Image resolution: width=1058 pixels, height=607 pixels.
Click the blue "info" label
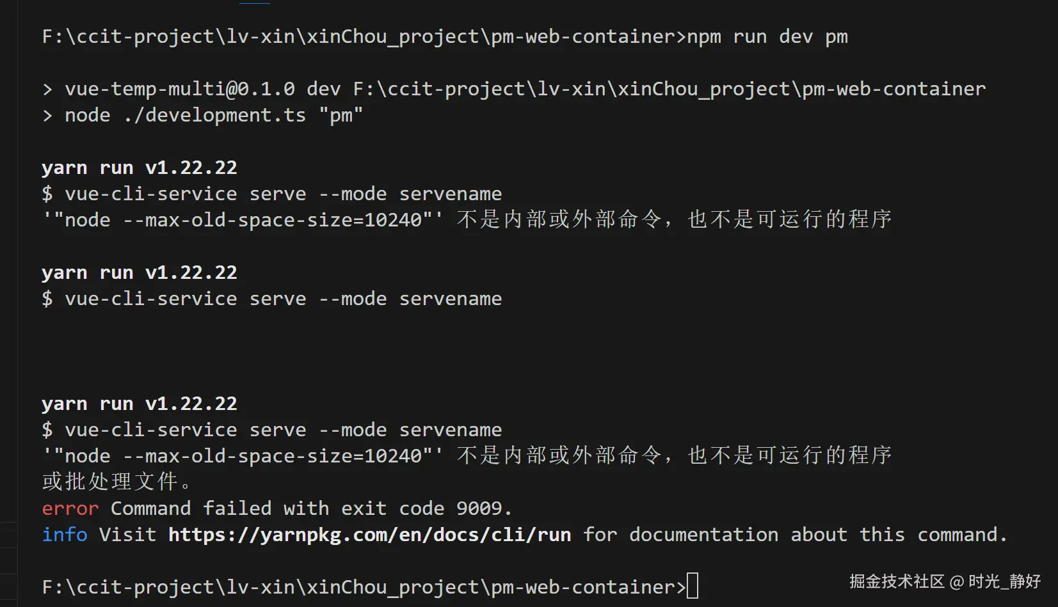pos(65,534)
